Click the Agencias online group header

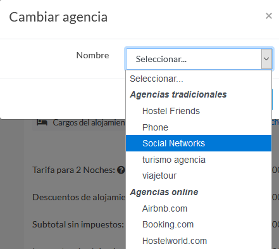(164, 192)
